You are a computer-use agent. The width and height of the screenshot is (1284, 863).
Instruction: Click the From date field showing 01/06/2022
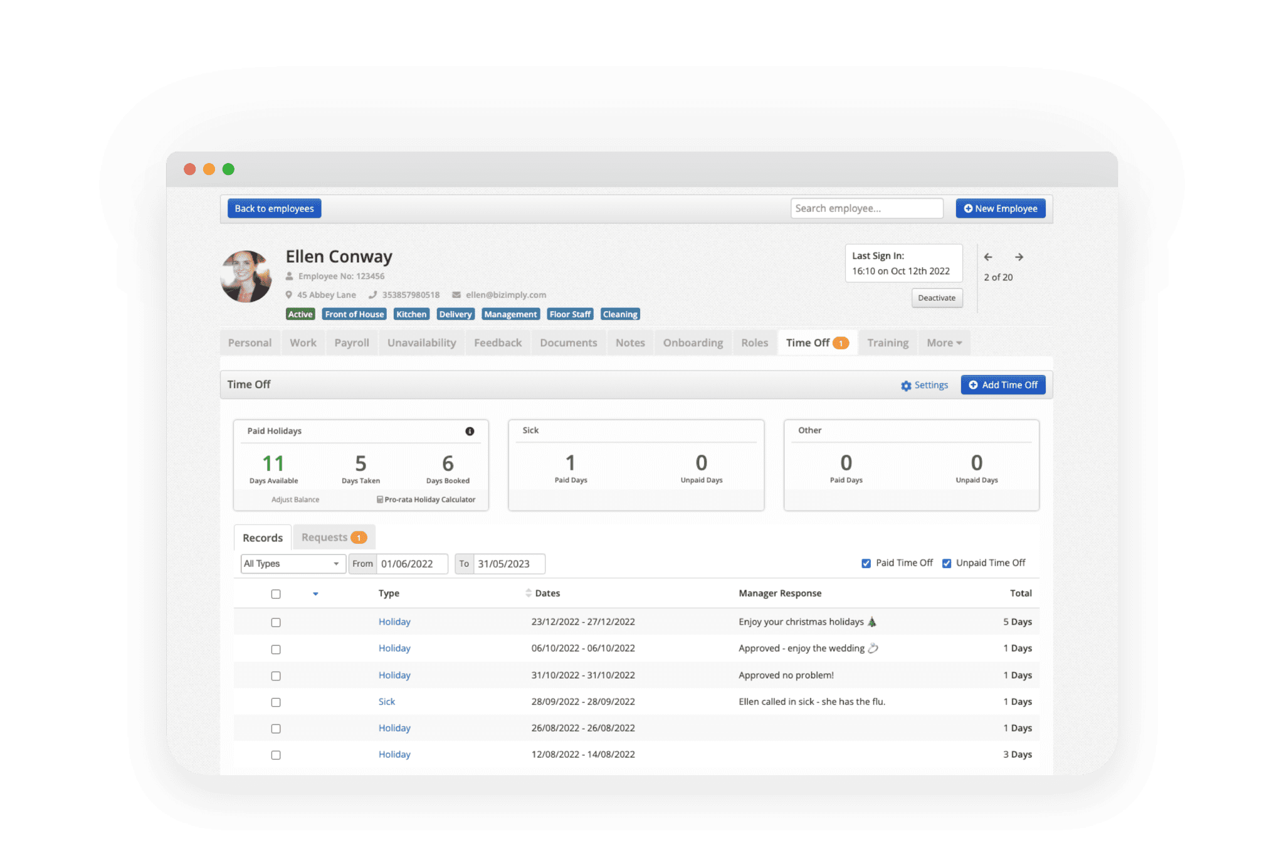(x=412, y=563)
